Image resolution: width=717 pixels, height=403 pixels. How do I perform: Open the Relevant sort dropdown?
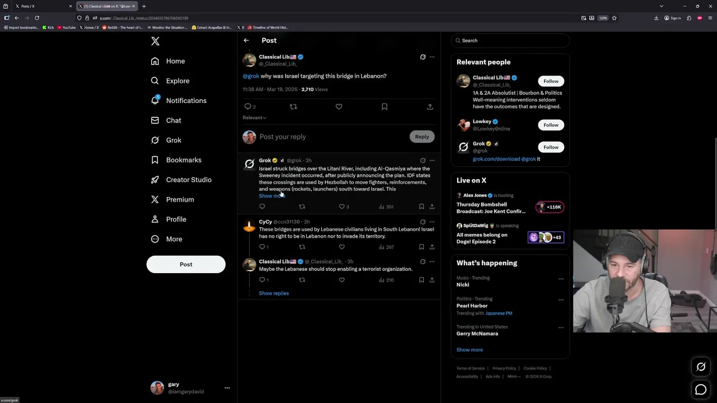coord(254,118)
